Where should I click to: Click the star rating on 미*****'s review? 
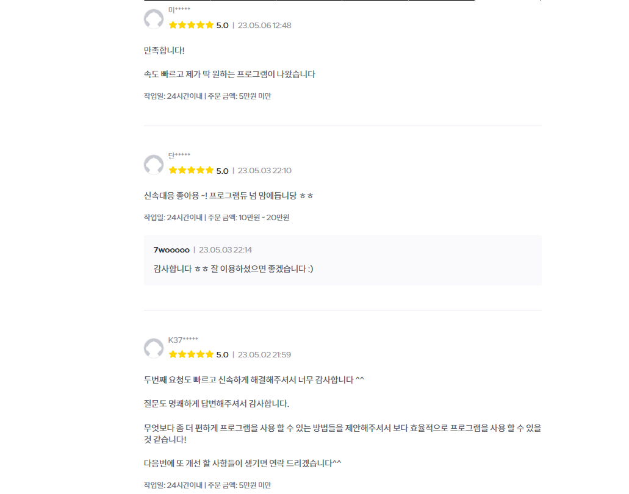point(191,25)
